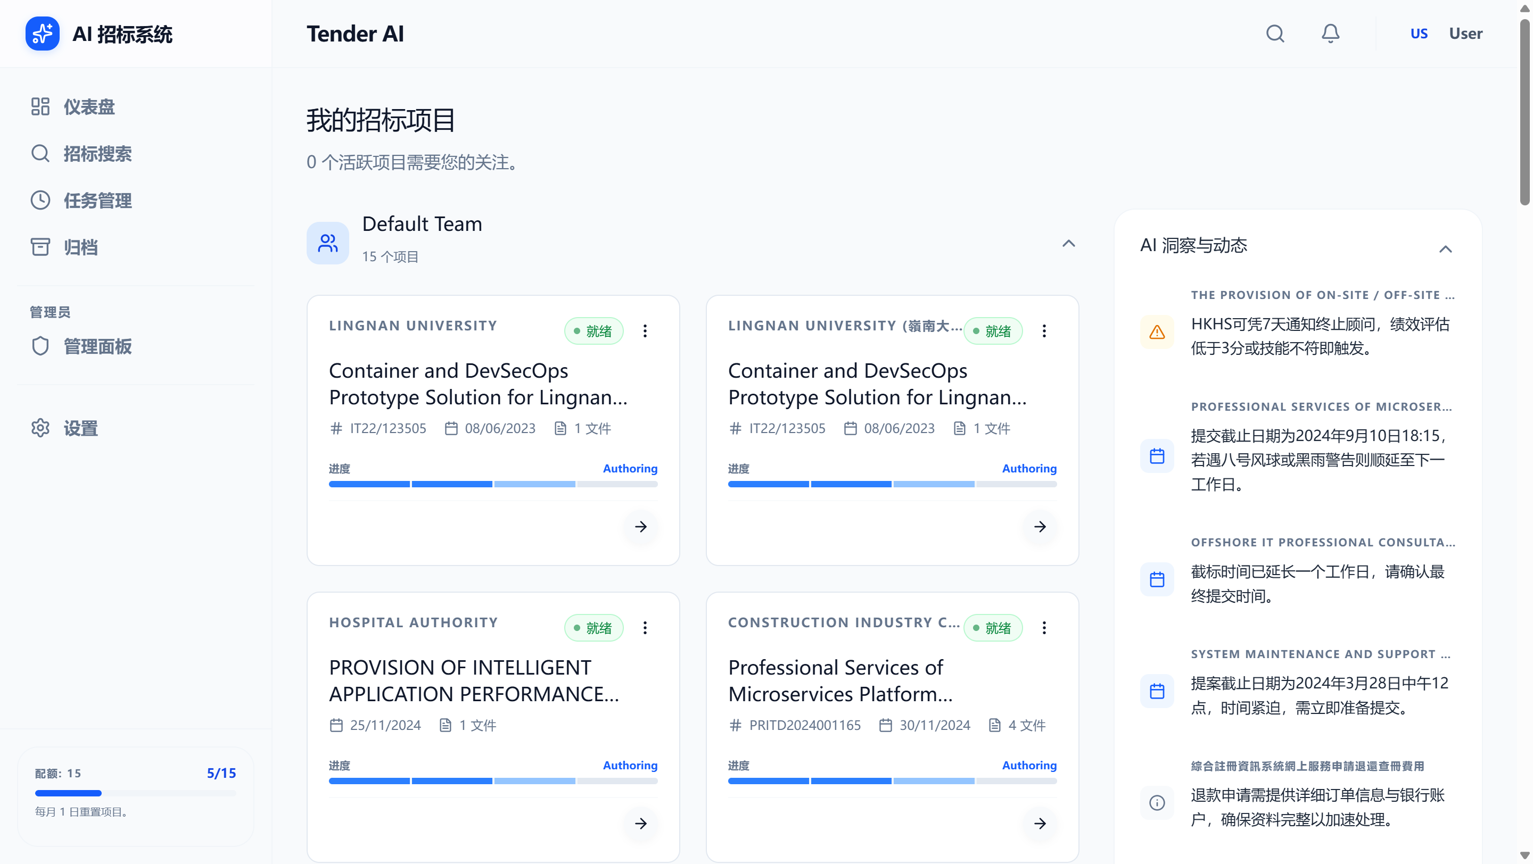Viewport: 1533px width, 864px height.
Task: Collapse the Default Team section chevron
Action: [x=1068, y=244]
